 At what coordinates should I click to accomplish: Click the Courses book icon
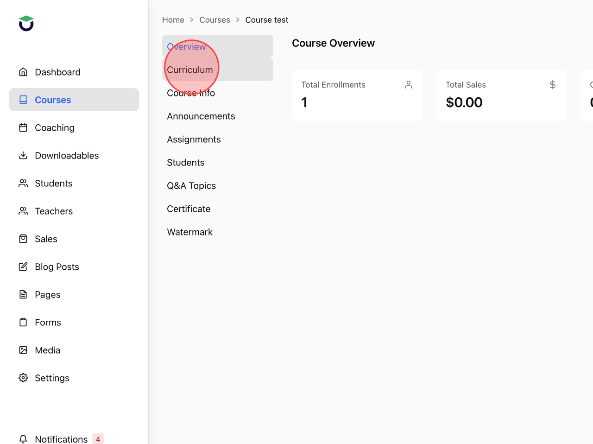[x=23, y=100]
